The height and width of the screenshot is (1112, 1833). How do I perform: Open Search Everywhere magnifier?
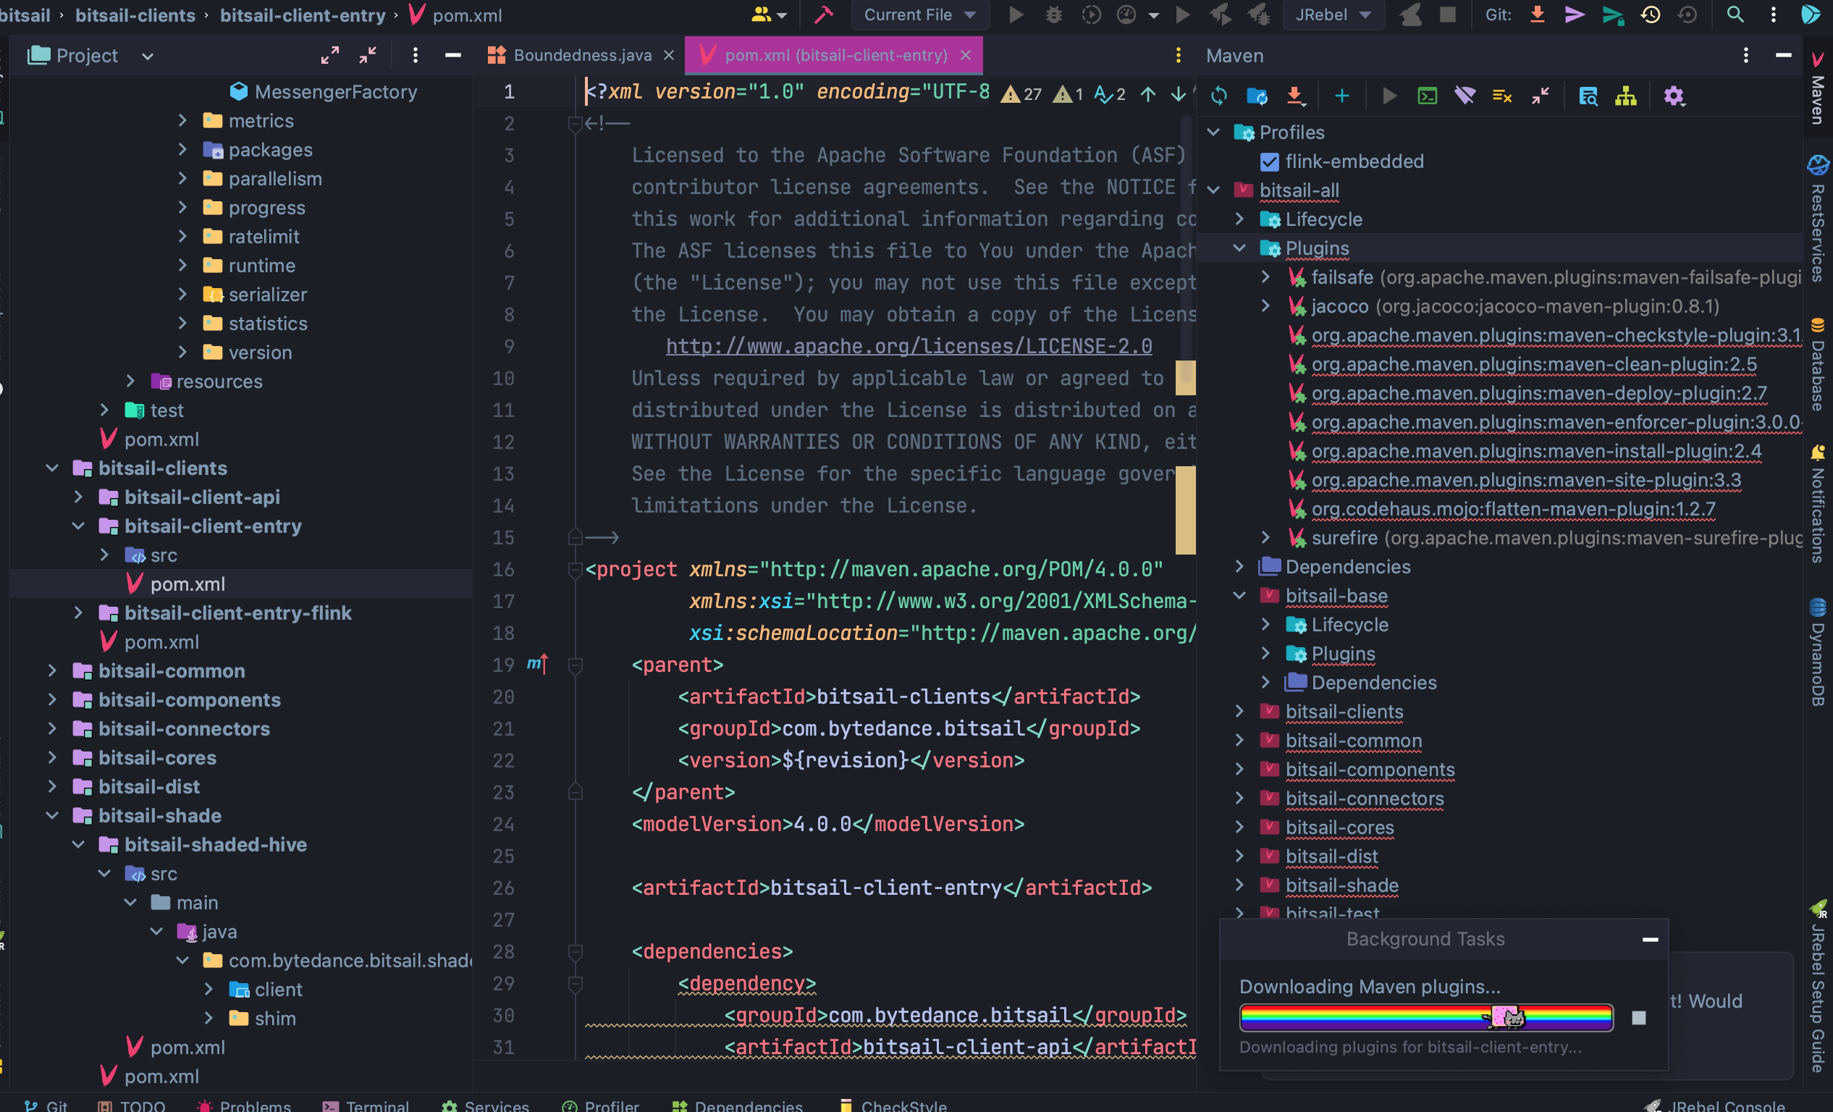click(1735, 15)
